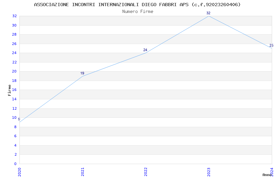Click y-axis tick value 32

click(14, 16)
